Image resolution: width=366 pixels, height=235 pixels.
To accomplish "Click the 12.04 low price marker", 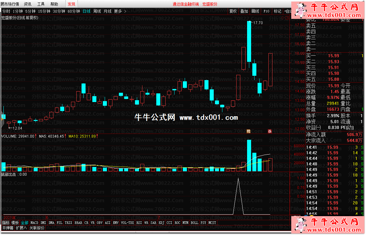I will (17, 128).
